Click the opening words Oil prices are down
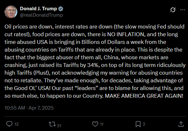This screenshot has width=188, height=131. click(x=29, y=27)
